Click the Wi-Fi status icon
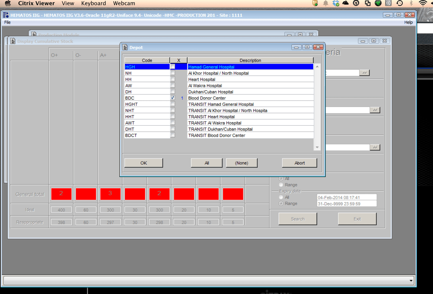The height and width of the screenshot is (294, 433). [x=422, y=3]
